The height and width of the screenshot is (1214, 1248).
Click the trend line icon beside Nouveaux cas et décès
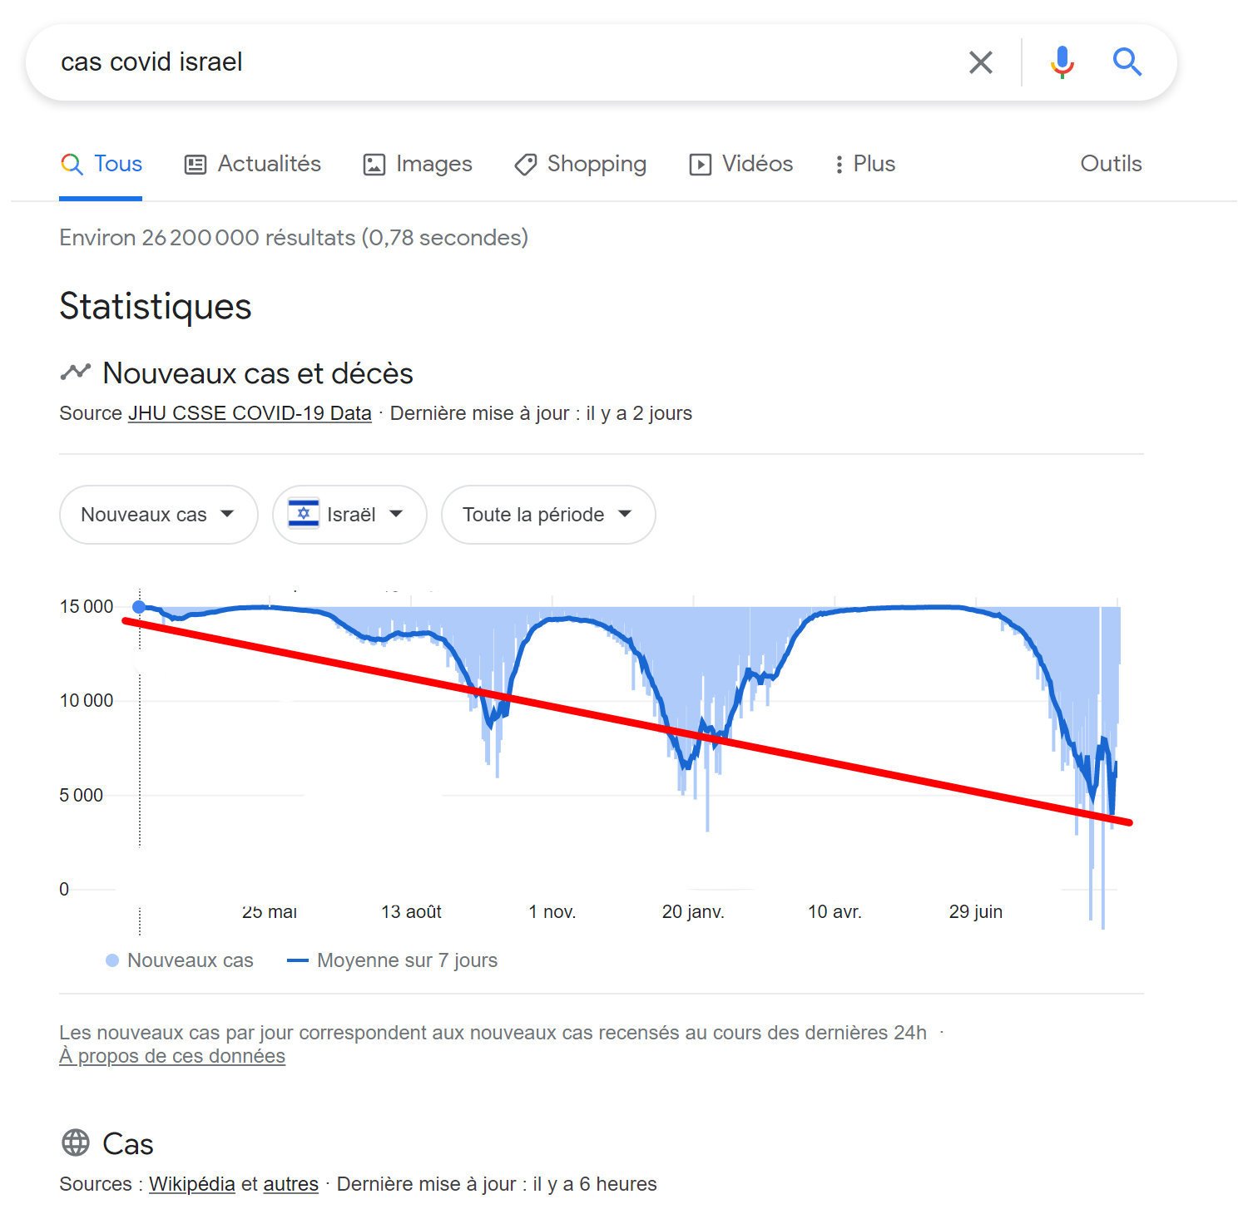click(75, 373)
